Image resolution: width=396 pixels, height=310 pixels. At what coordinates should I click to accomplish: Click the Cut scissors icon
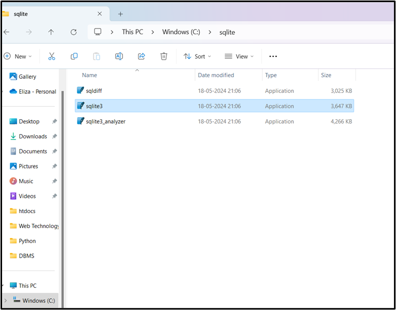51,56
